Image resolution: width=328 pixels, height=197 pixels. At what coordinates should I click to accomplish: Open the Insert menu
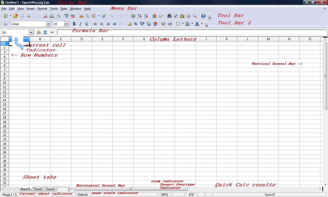click(x=30, y=9)
